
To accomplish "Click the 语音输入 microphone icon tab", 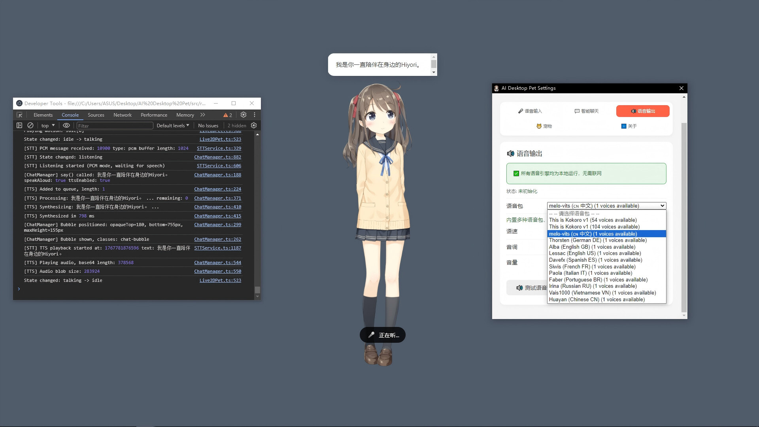I will 521,111.
